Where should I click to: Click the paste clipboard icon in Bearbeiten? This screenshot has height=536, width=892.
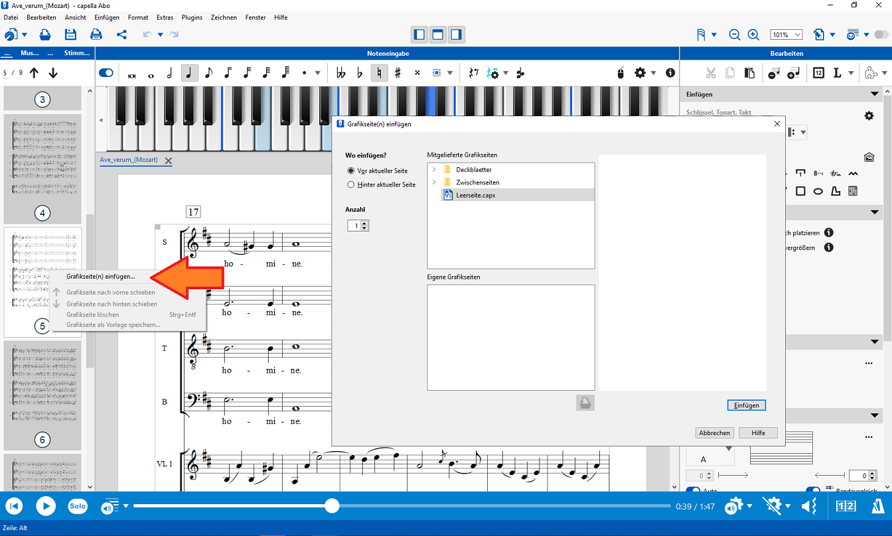pyautogui.click(x=749, y=73)
